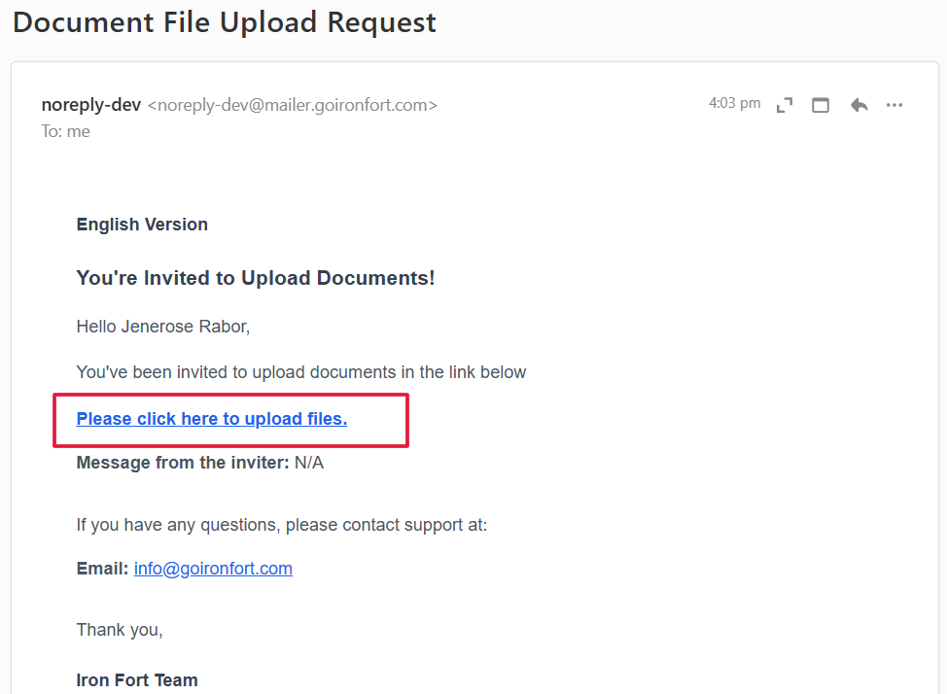Click the 'Please click here to upload files' link

pos(212,419)
